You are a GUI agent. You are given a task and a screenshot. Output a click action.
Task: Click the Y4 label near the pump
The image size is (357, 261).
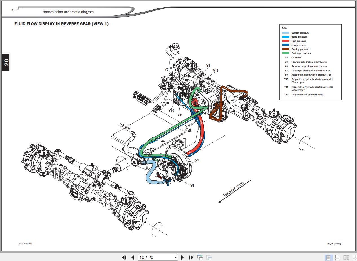click(x=192, y=185)
